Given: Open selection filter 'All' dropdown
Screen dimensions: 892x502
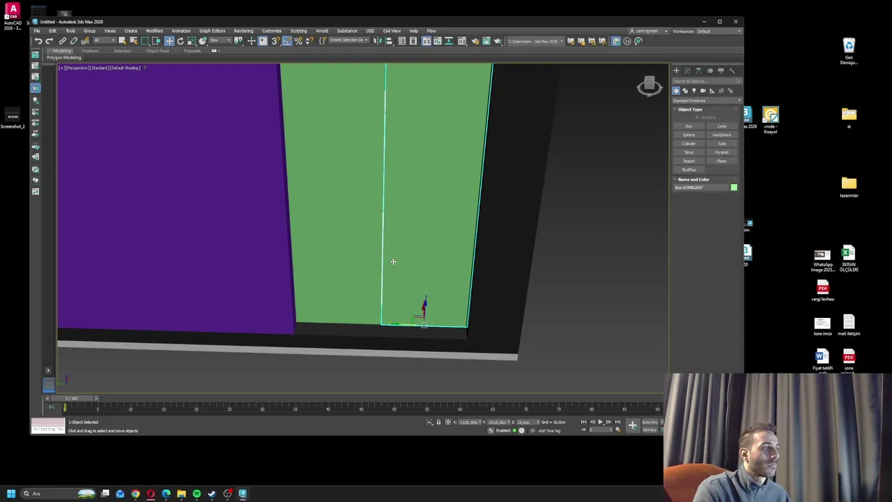Looking at the screenshot, I should point(105,40).
